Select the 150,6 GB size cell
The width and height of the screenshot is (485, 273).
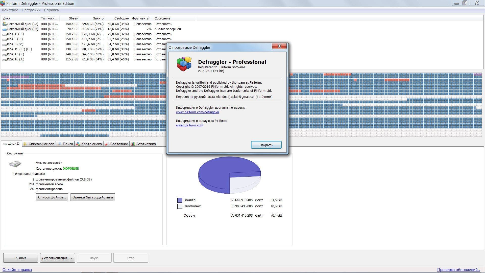click(x=72, y=24)
